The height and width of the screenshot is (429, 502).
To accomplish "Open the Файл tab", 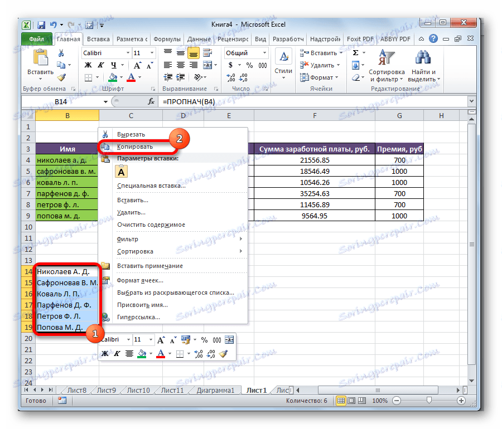I will pos(36,39).
